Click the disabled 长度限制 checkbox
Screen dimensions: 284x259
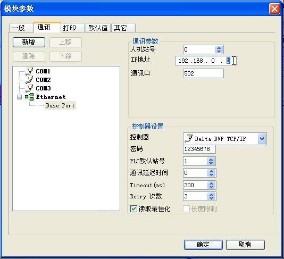[186, 208]
